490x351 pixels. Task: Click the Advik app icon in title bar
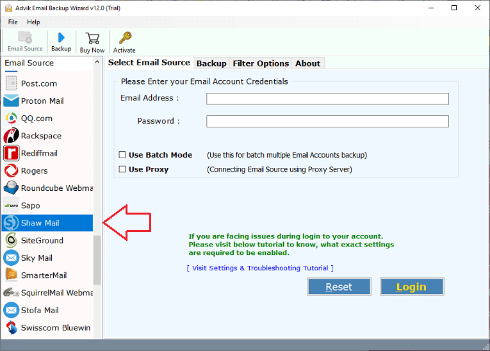coord(9,8)
